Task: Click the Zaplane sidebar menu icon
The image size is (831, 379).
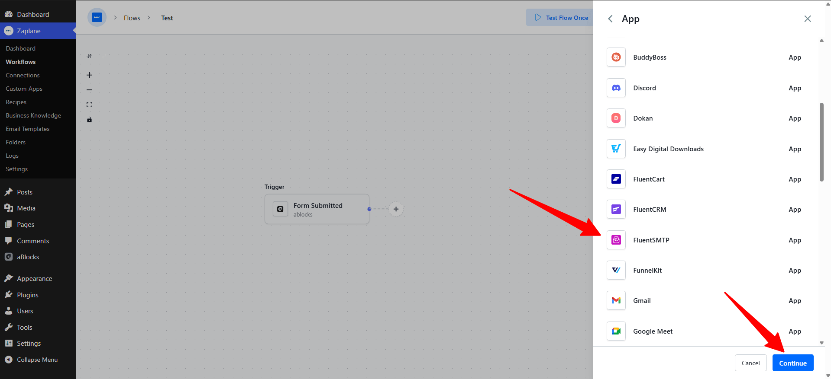Action: [9, 31]
